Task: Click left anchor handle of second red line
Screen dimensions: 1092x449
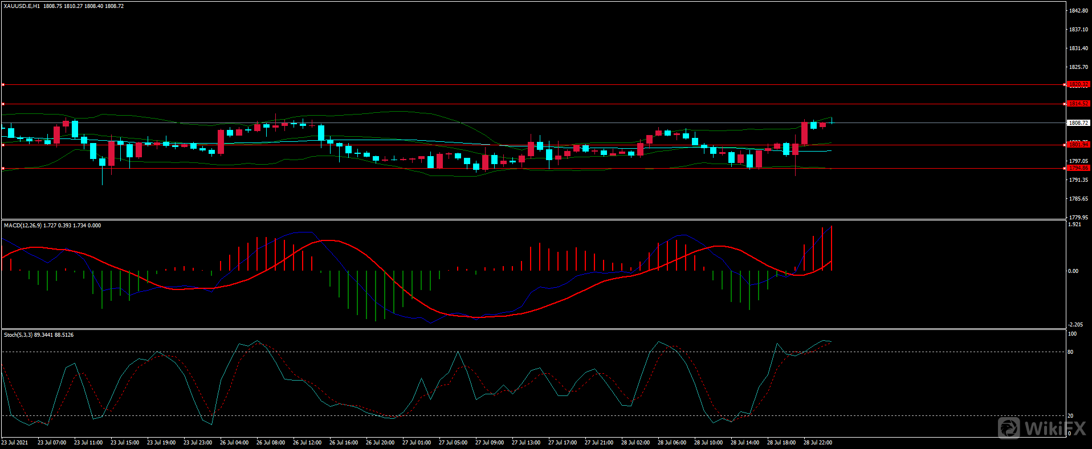Action: pyautogui.click(x=3, y=104)
